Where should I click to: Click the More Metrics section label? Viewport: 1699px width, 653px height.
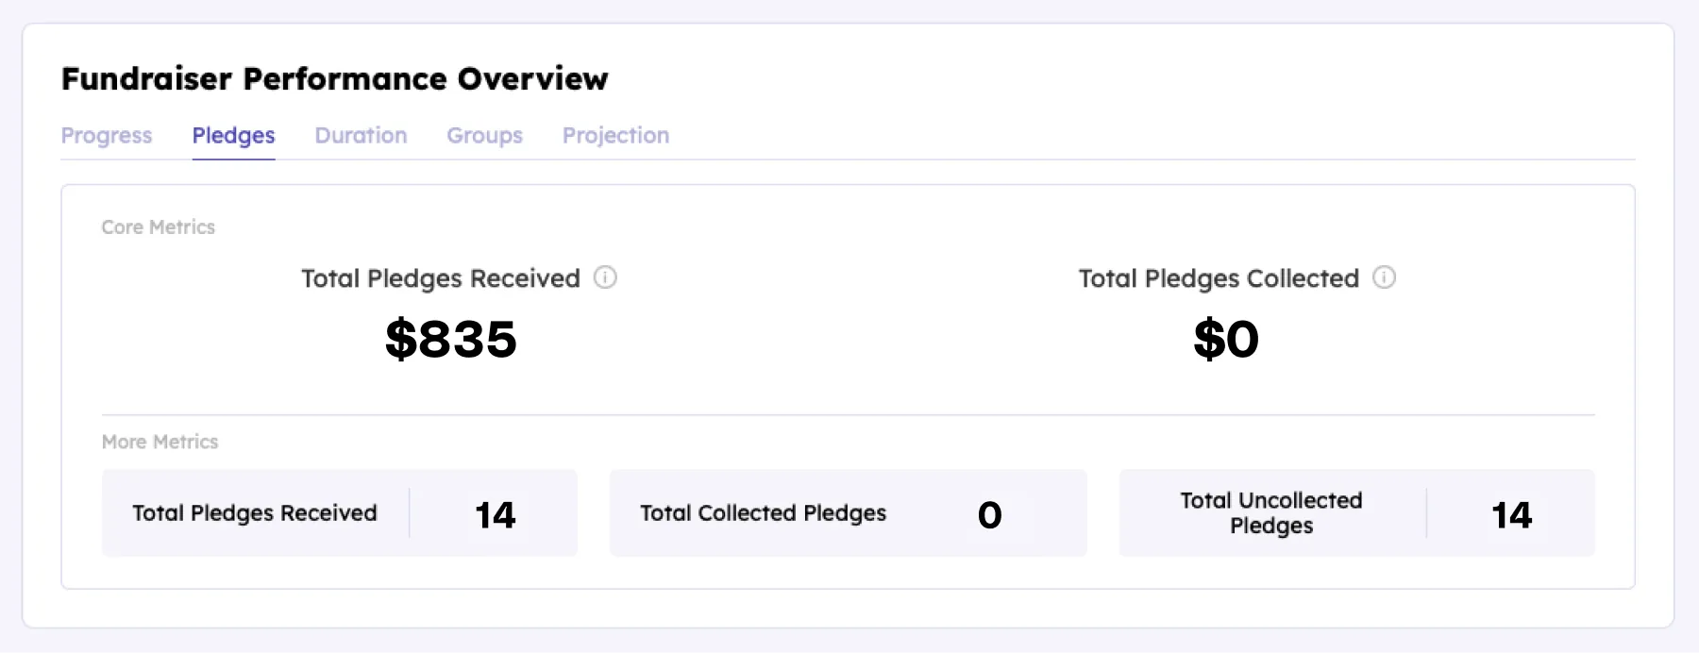tap(160, 442)
